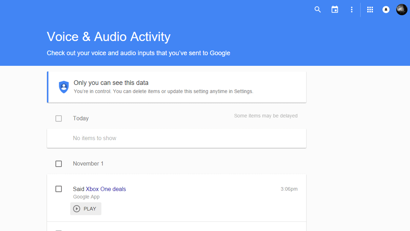Image resolution: width=410 pixels, height=231 pixels.
Task: Play the Xbox One deals recording
Action: (x=86, y=209)
